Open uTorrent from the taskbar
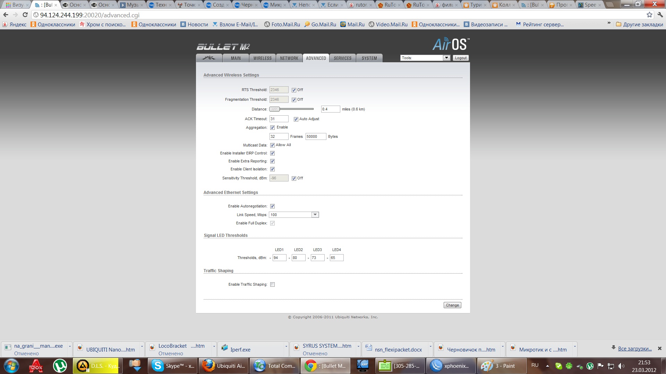666x374 pixels. (60, 366)
